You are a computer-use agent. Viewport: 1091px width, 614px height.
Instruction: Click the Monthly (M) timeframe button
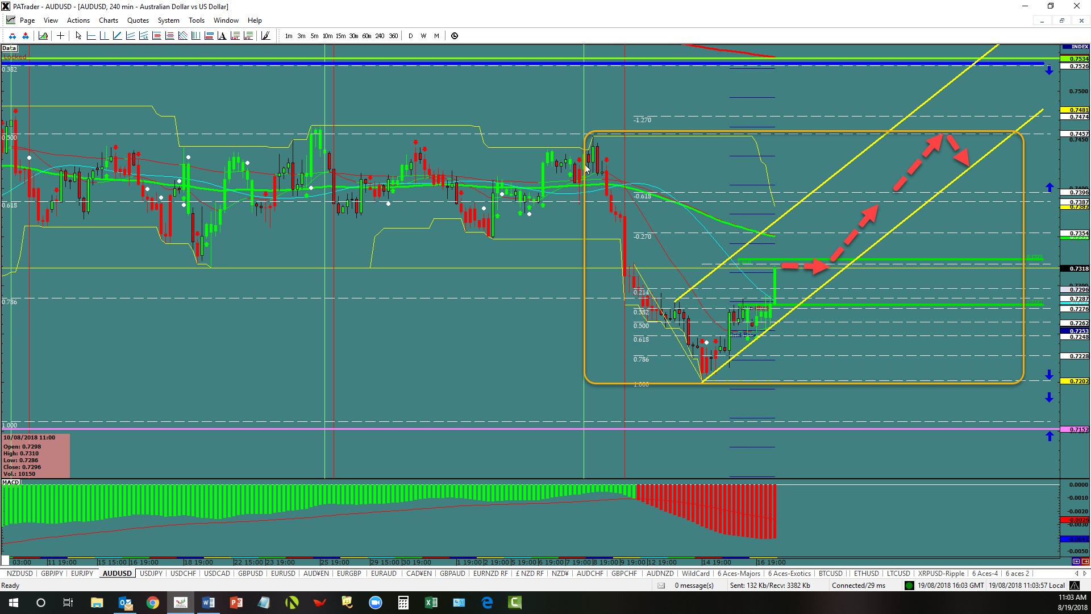(436, 36)
